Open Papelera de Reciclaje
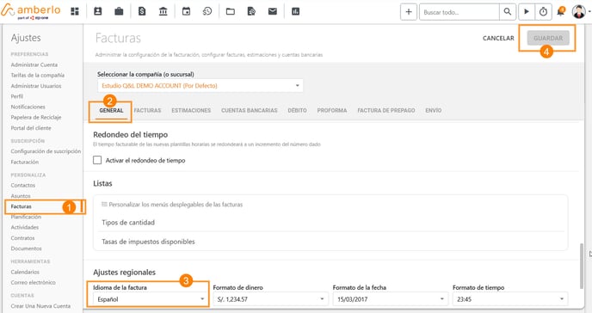The width and height of the screenshot is (592, 313). 36,117
